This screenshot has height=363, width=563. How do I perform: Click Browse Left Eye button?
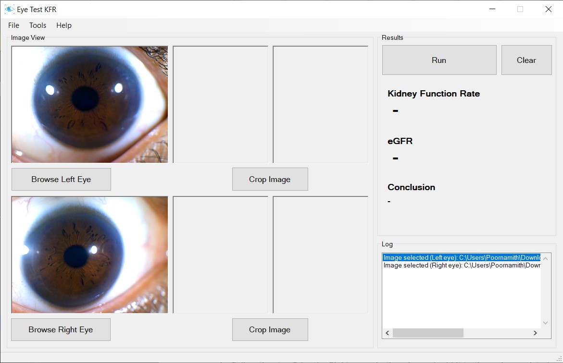(61, 179)
